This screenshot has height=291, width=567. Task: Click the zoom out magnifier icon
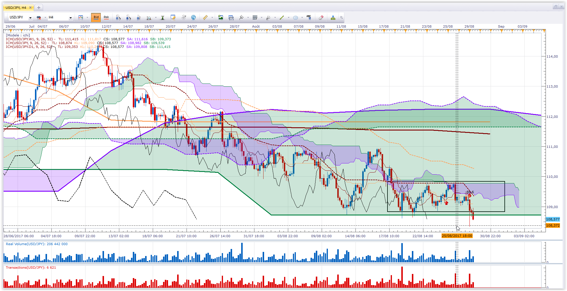click(128, 18)
